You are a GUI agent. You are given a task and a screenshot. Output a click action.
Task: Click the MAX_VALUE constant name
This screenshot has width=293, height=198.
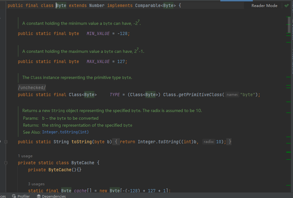pyautogui.click(x=98, y=61)
